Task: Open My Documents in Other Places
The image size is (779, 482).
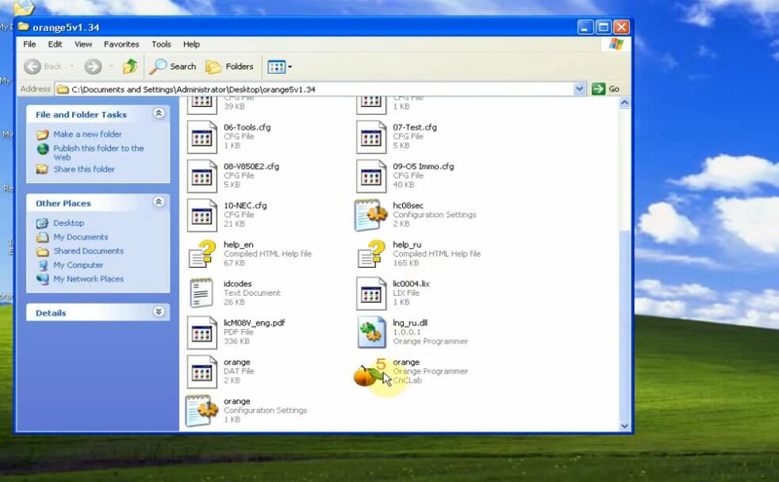Action: [x=80, y=237]
